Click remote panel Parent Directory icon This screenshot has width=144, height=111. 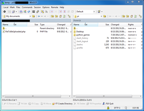pyautogui.click(x=123, y=16)
